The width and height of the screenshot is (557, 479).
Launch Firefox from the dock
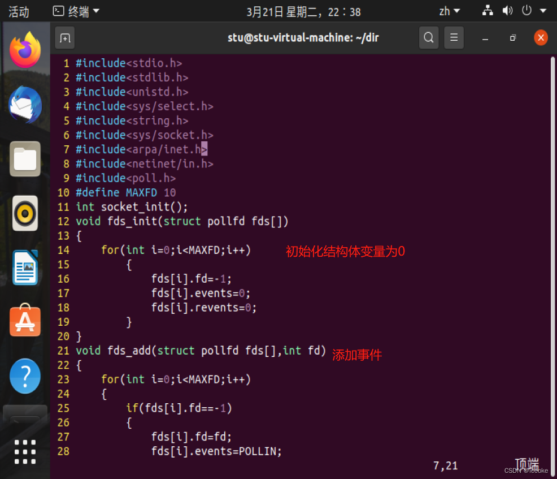pos(25,50)
